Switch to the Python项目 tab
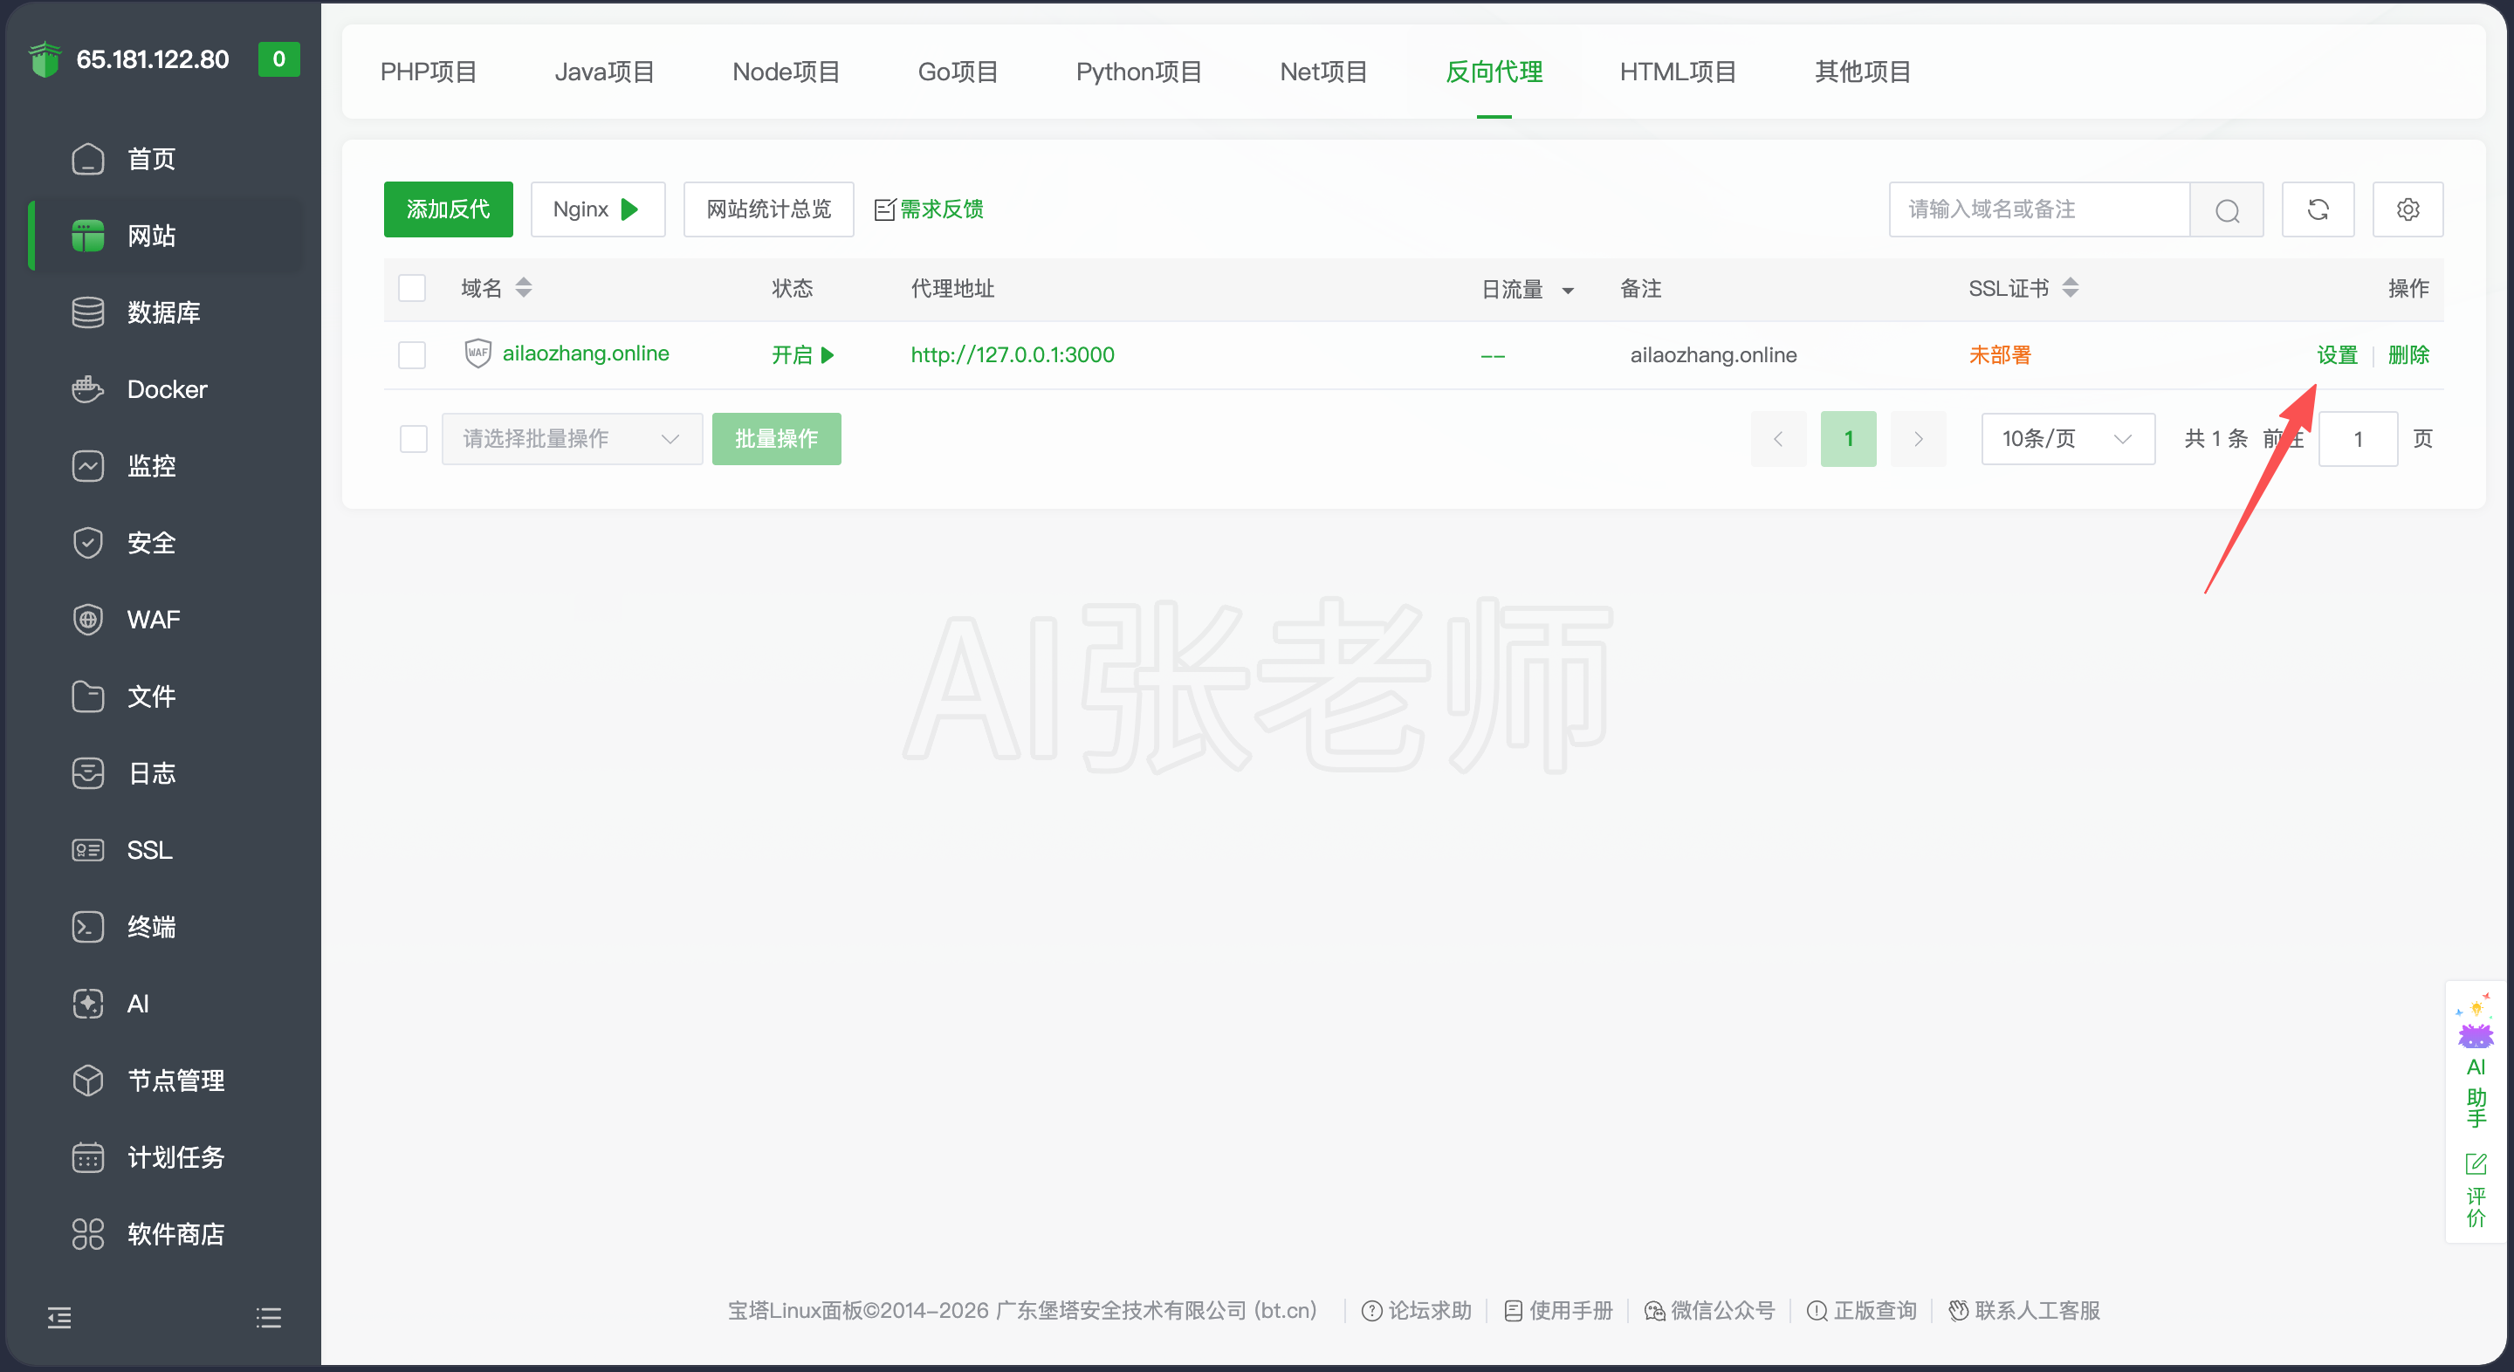 coord(1139,72)
